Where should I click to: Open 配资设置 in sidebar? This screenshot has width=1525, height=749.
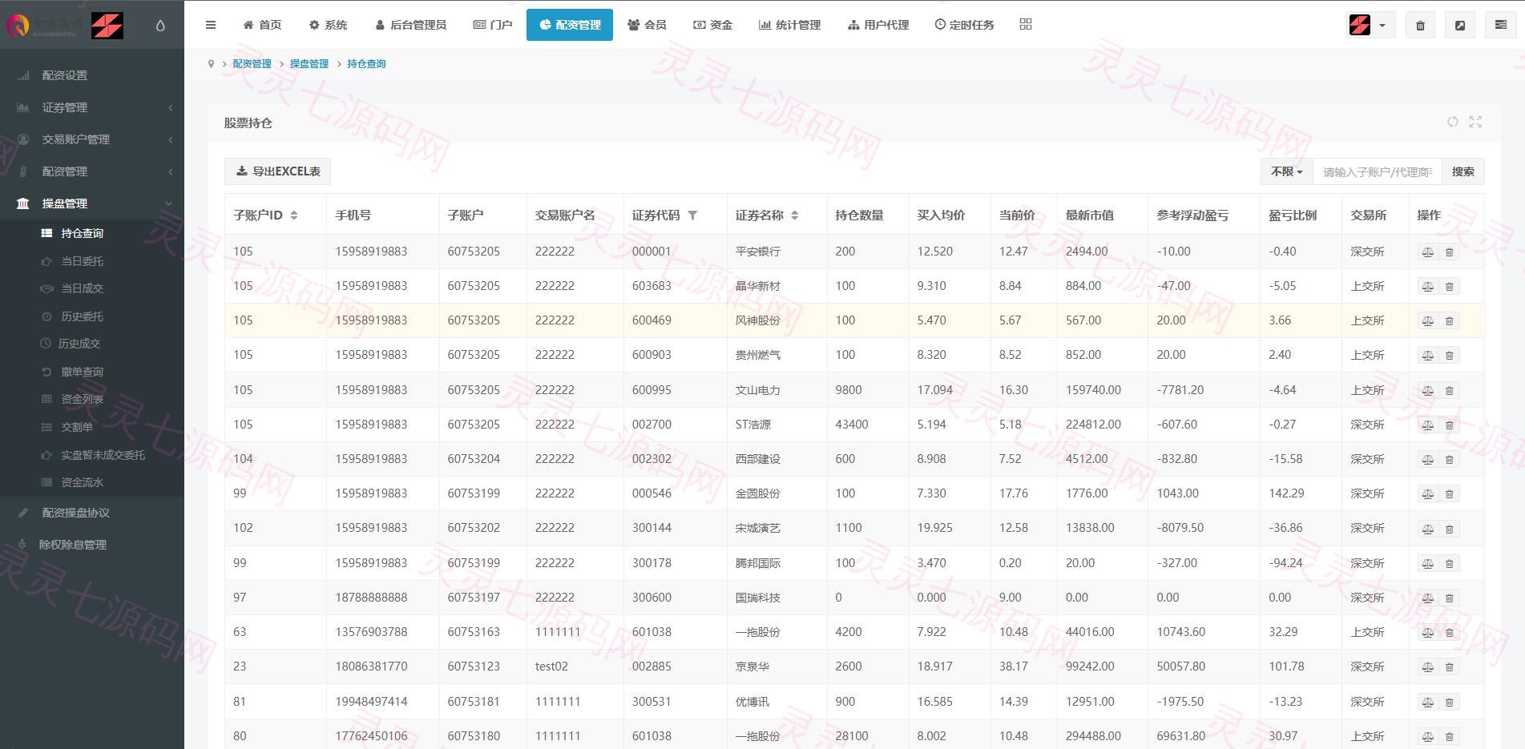(x=92, y=75)
